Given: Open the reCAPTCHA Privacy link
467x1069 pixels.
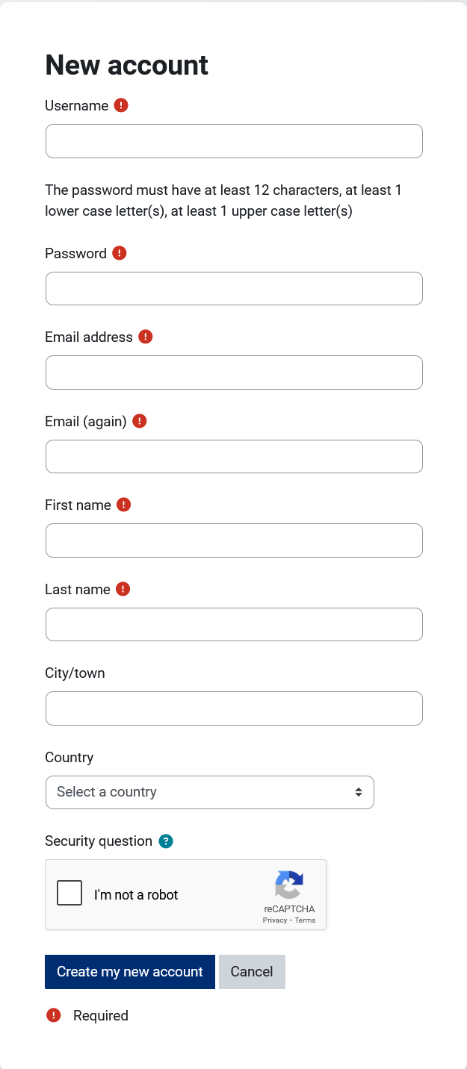Looking at the screenshot, I should (273, 920).
